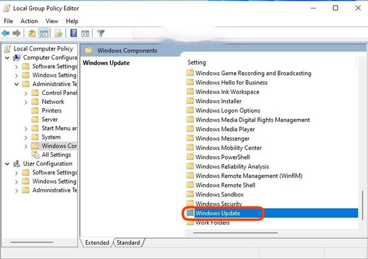The height and width of the screenshot is (259, 368).
Task: Click the Up one level folder icon
Action: (32, 33)
